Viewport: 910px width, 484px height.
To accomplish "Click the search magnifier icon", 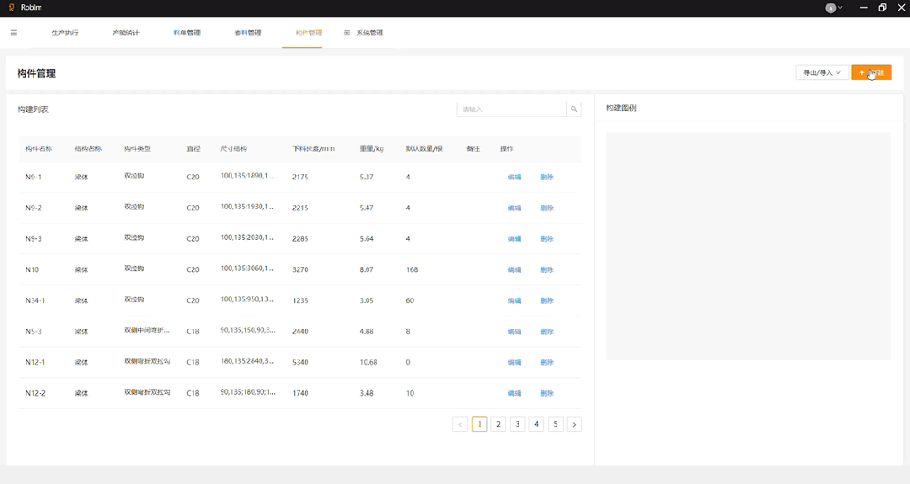I will [574, 109].
